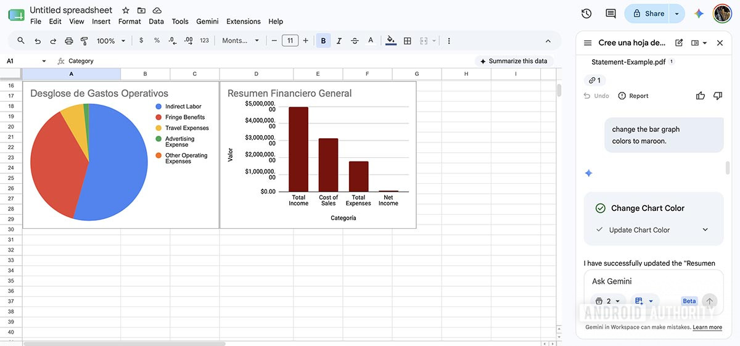Open the fill color bucket
The height and width of the screenshot is (346, 740).
click(391, 41)
